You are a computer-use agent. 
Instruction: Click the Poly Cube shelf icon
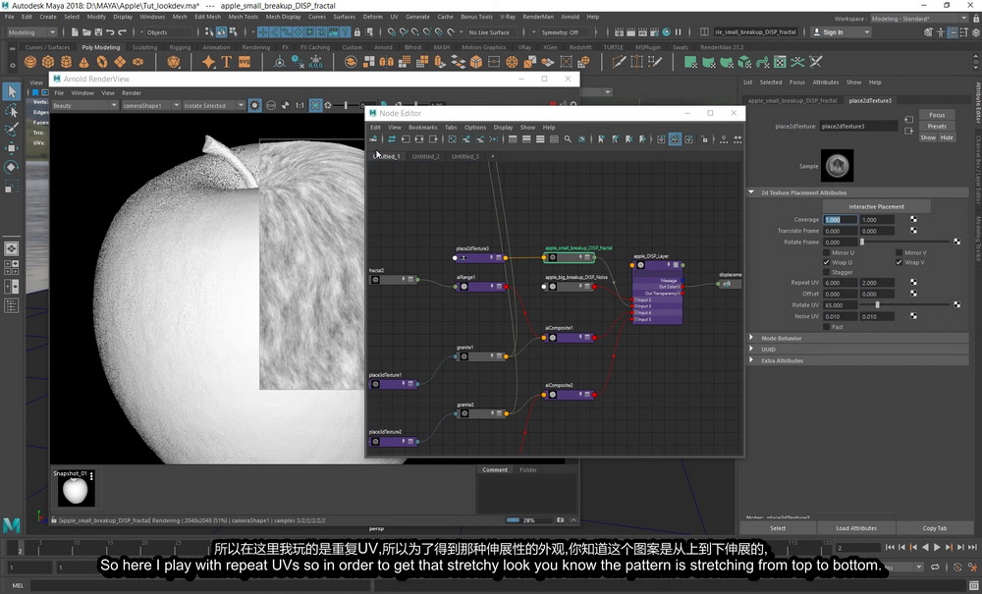coord(48,62)
